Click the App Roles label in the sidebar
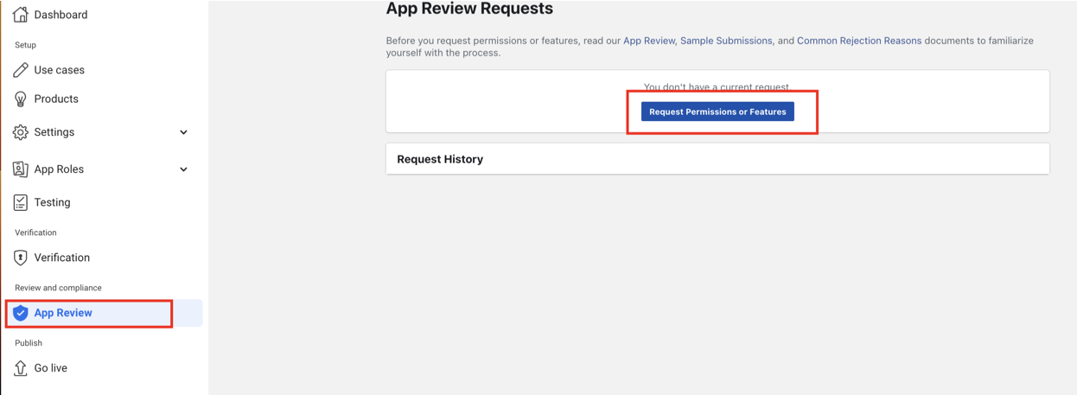1077x395 pixels. [x=59, y=169]
